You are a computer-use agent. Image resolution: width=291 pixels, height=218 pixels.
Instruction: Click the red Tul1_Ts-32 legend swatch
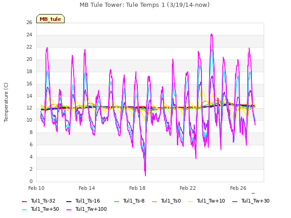pos(24,202)
